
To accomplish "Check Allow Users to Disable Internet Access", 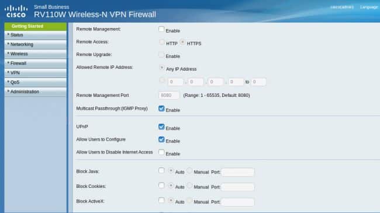I will pos(161,152).
